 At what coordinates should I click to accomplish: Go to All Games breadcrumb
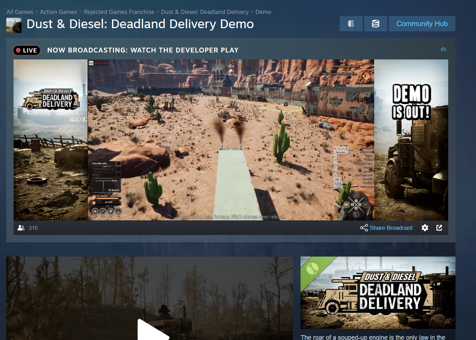pos(20,12)
